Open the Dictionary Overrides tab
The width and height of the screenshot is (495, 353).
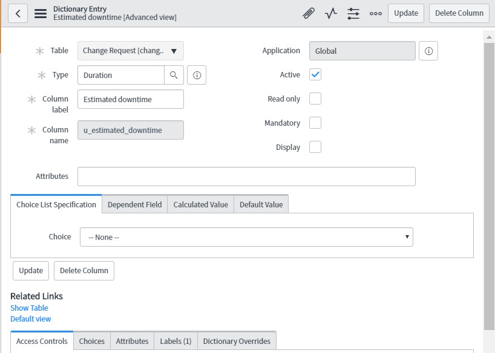[x=237, y=341]
